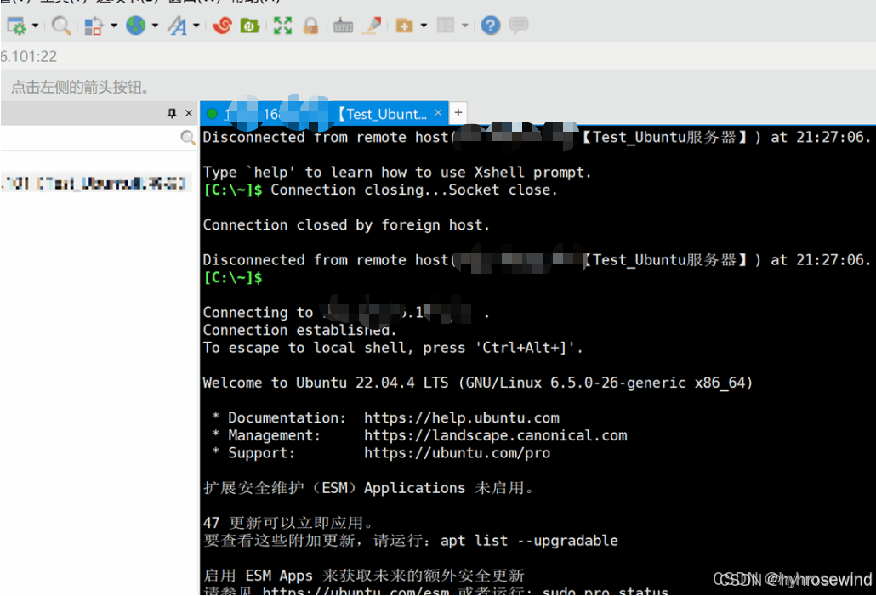Viewport: 876px width, 596px height.
Task: Click the '启用 ESM Apps' line in terminal
Action: [364, 576]
